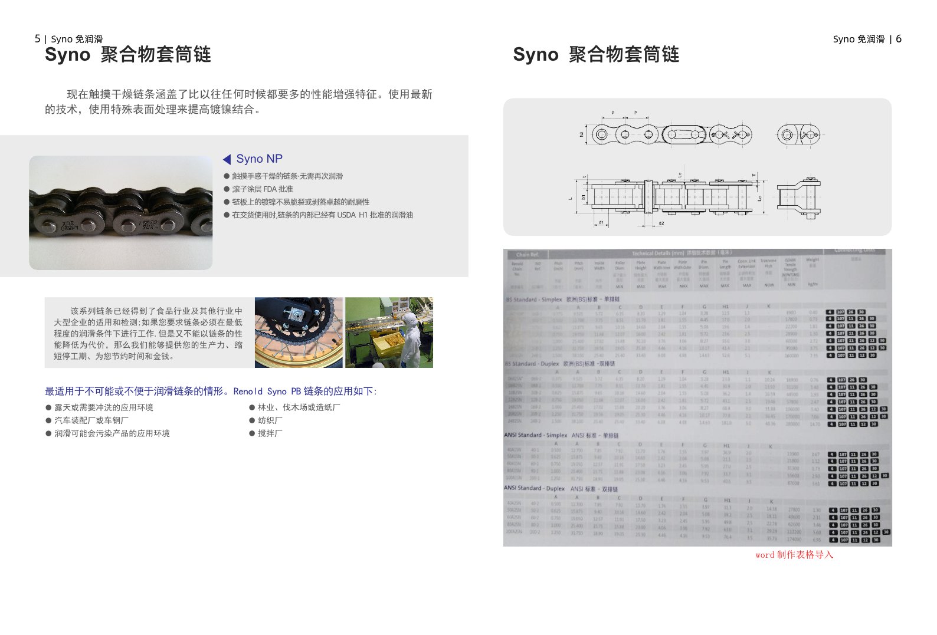Click bullet 滚子涂层 FDA 批准
The width and height of the screenshot is (937, 635).
coord(258,189)
